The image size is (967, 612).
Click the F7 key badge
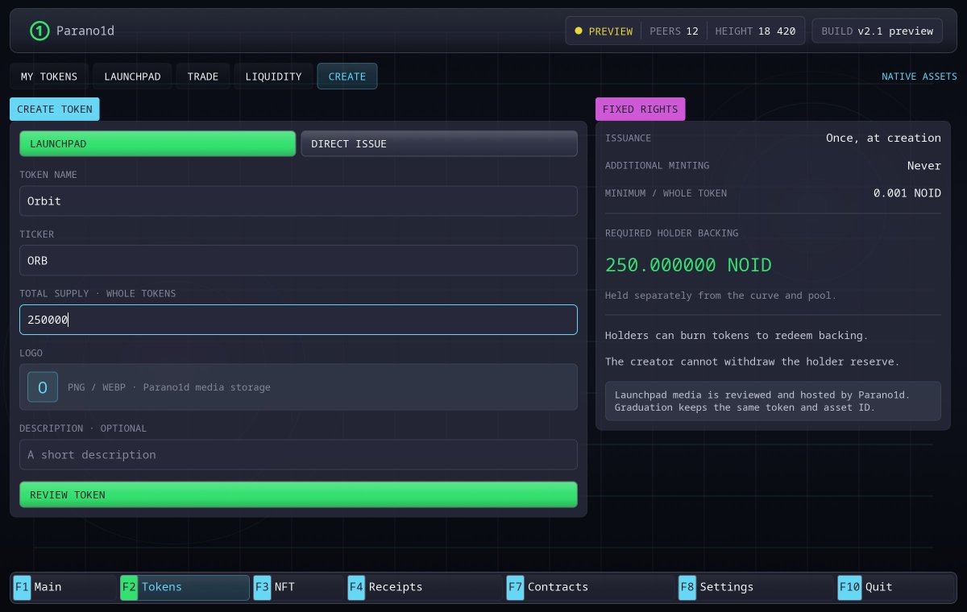515,587
